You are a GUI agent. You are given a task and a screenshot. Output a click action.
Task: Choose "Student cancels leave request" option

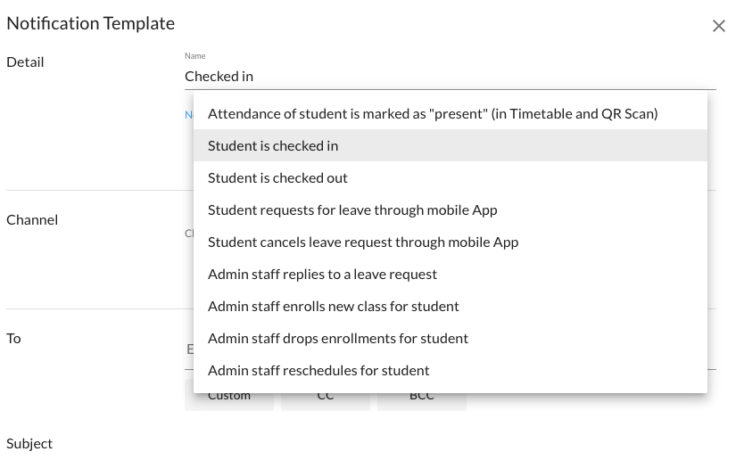(x=363, y=242)
